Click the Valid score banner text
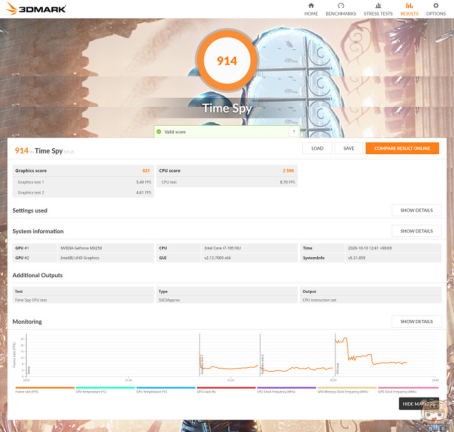454x432 pixels. pos(175,132)
